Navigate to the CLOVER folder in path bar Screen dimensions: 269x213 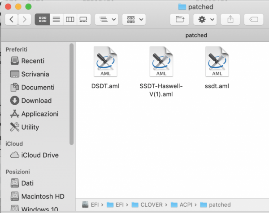click(151, 205)
